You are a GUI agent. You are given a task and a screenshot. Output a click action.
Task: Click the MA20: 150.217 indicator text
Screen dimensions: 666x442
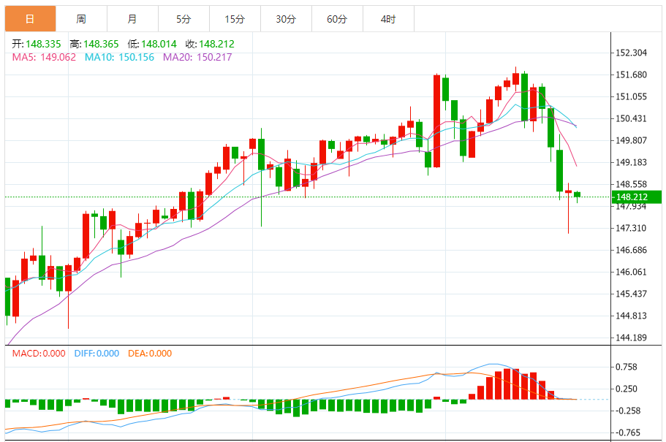(x=197, y=57)
